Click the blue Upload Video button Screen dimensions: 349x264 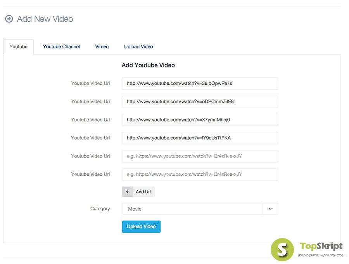click(141, 227)
